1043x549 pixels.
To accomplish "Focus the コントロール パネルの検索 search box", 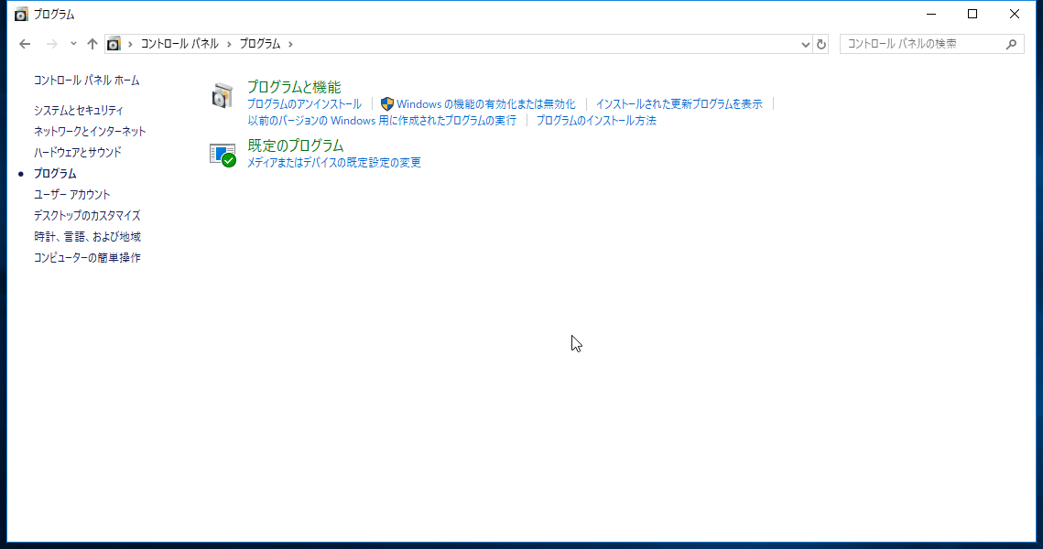I will [x=931, y=44].
